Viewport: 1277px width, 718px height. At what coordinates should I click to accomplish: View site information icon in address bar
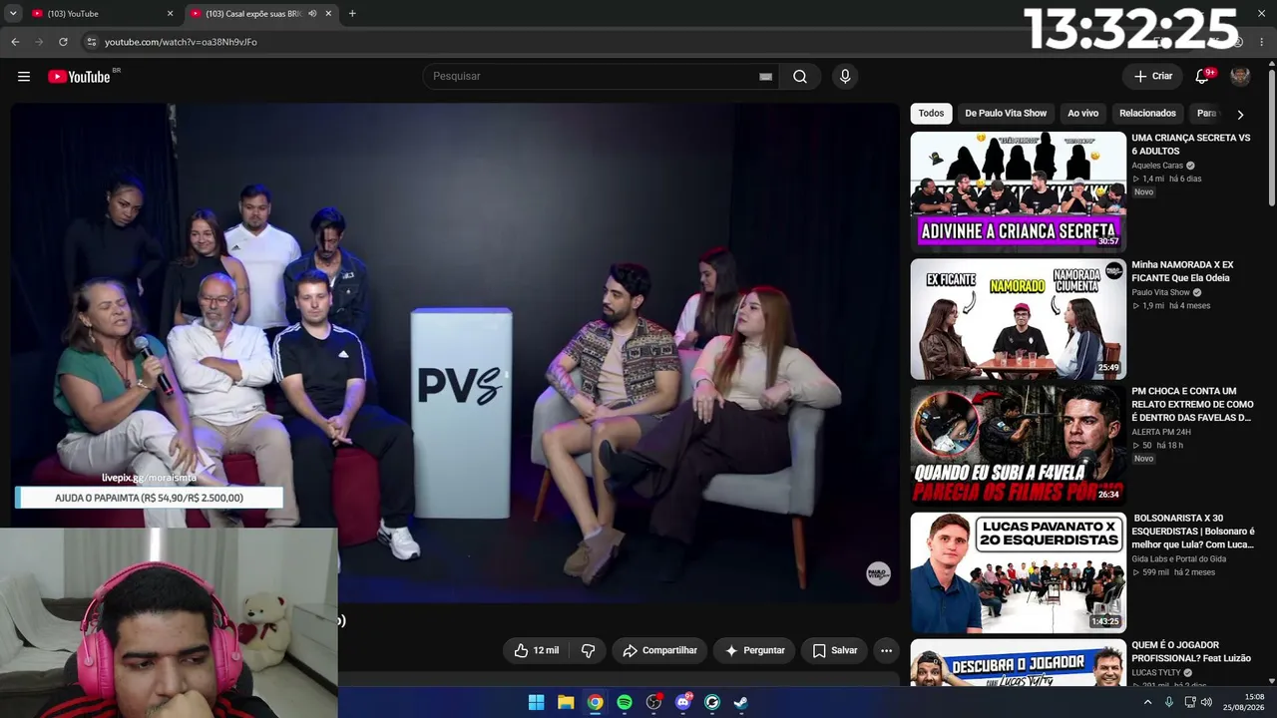pyautogui.click(x=91, y=42)
